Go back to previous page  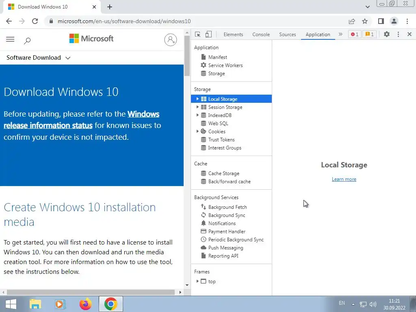[9, 21]
